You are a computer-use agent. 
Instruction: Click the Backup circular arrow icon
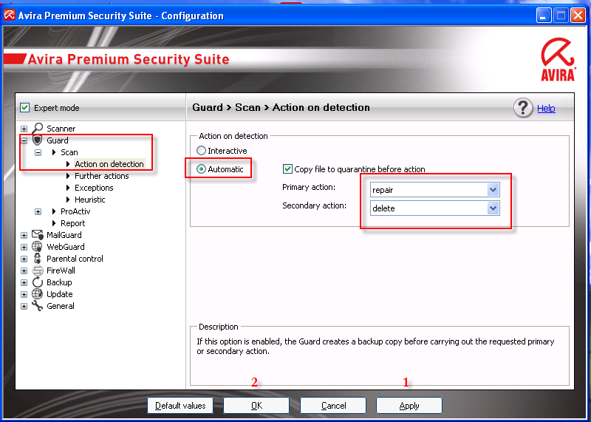coord(38,282)
